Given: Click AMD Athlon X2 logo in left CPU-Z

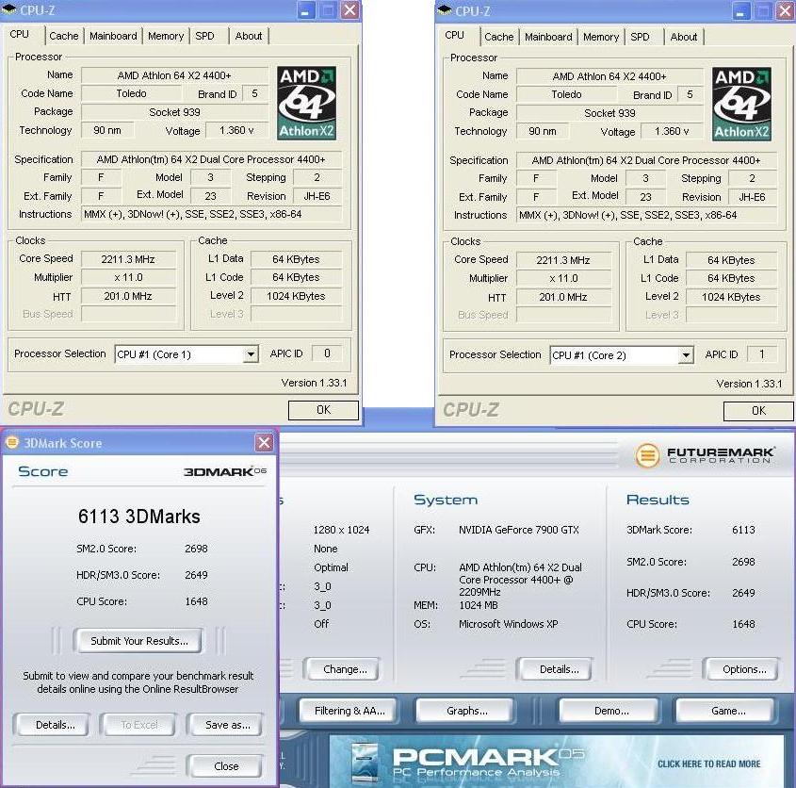Looking at the screenshot, I should click(306, 103).
